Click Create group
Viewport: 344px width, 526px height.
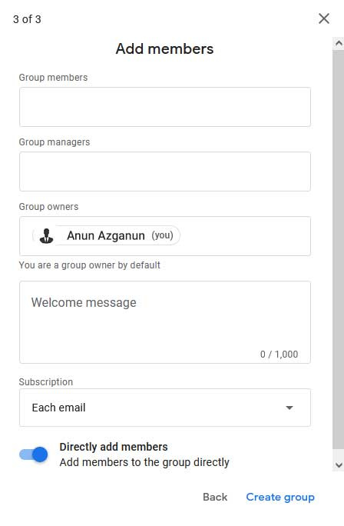[x=280, y=497]
